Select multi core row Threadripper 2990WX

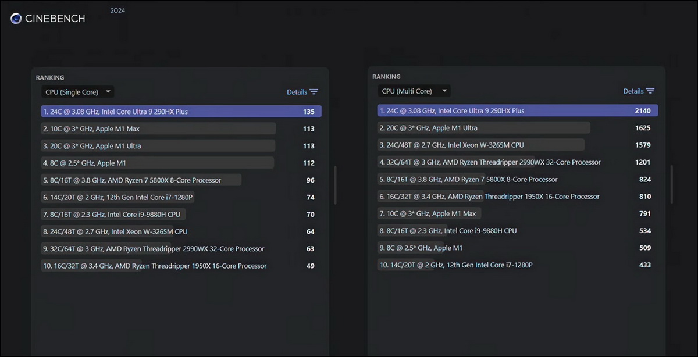tap(518, 162)
